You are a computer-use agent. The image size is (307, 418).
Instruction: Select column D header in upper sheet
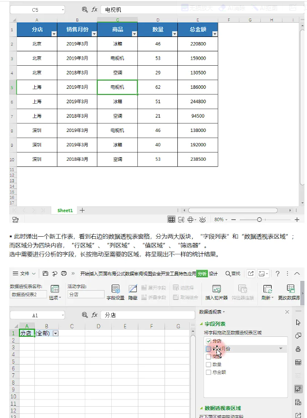point(158,20)
